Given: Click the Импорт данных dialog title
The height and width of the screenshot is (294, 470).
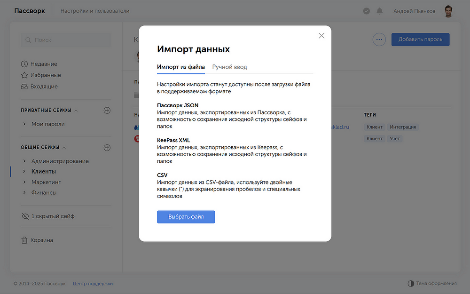Looking at the screenshot, I should tap(193, 49).
